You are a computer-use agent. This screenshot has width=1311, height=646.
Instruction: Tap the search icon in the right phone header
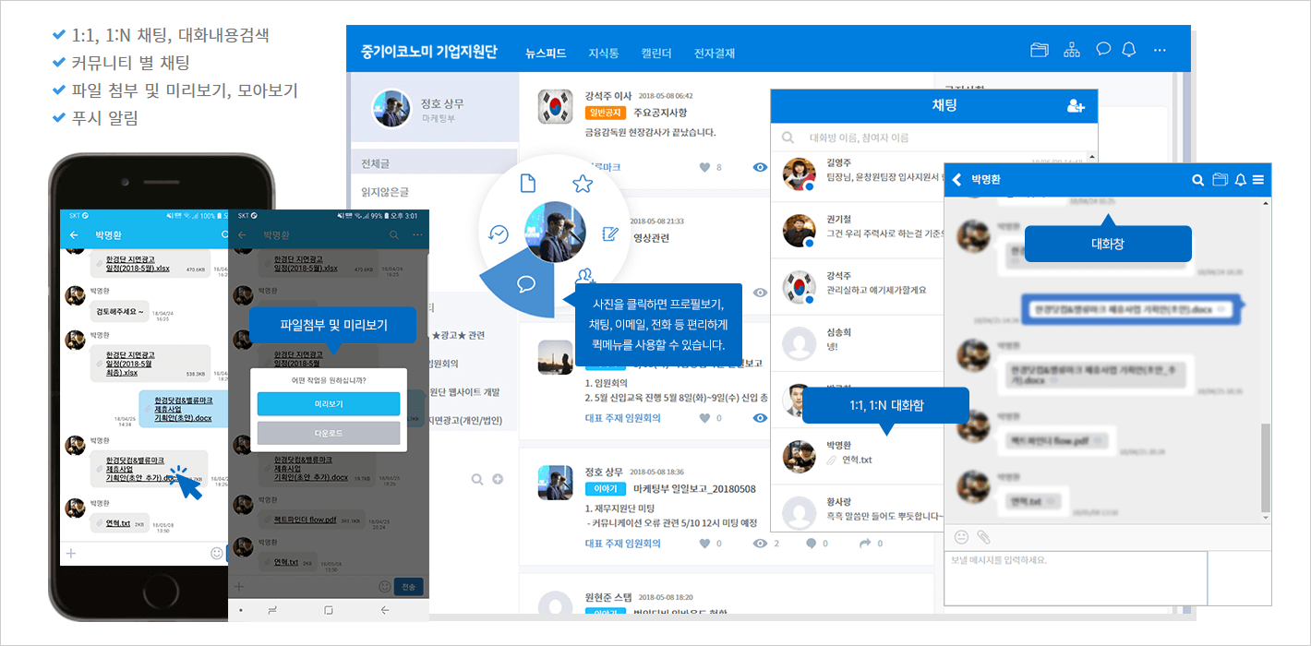pyautogui.click(x=394, y=235)
